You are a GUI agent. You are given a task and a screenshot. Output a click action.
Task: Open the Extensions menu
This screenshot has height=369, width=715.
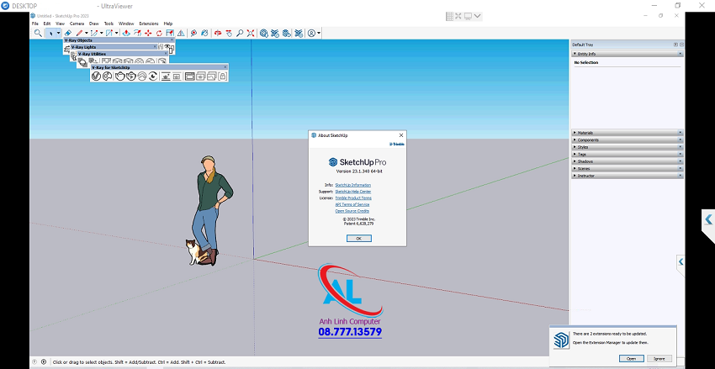(x=148, y=24)
